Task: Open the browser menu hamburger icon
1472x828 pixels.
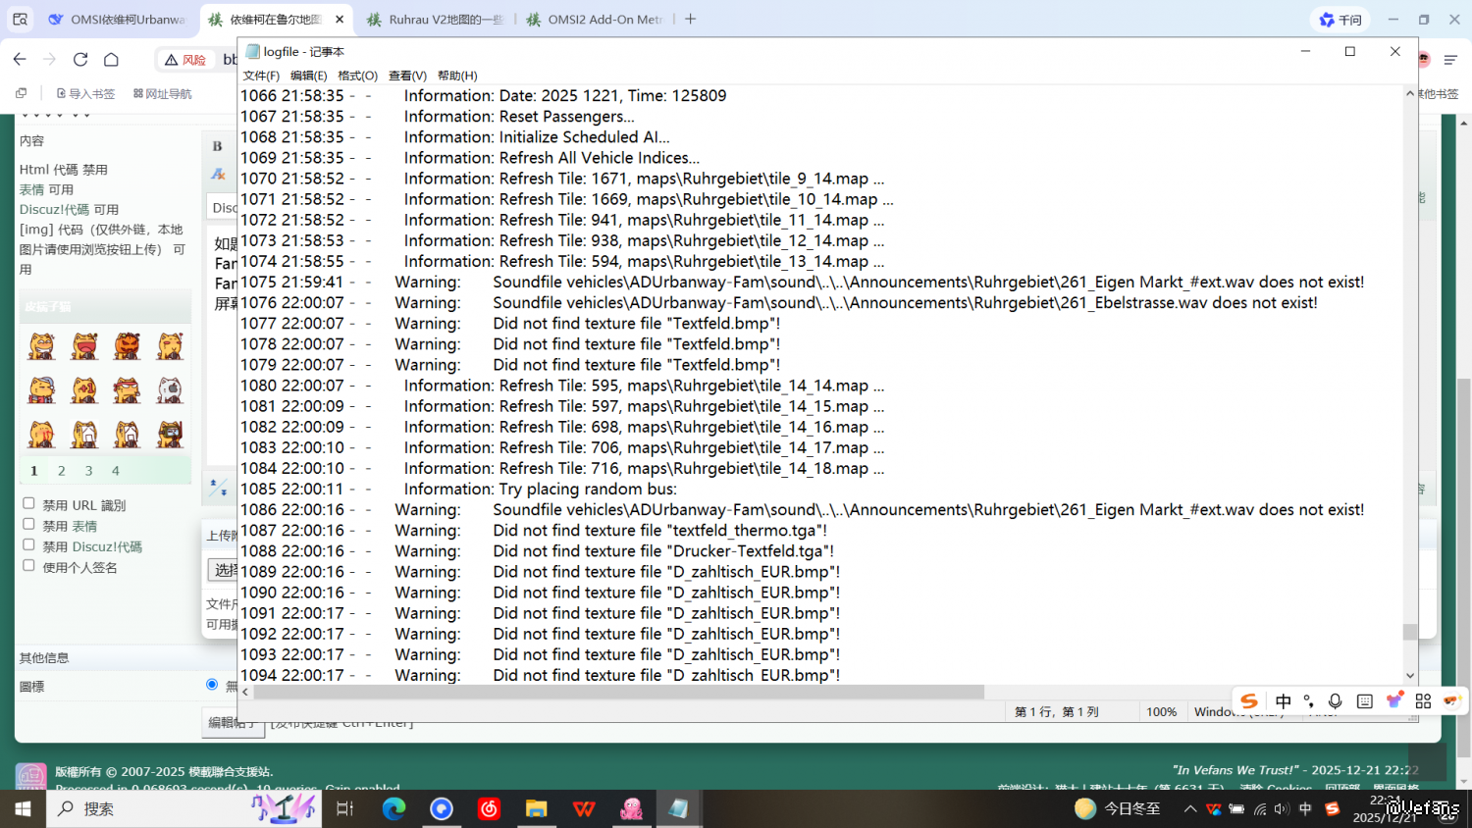Action: coord(1450,60)
